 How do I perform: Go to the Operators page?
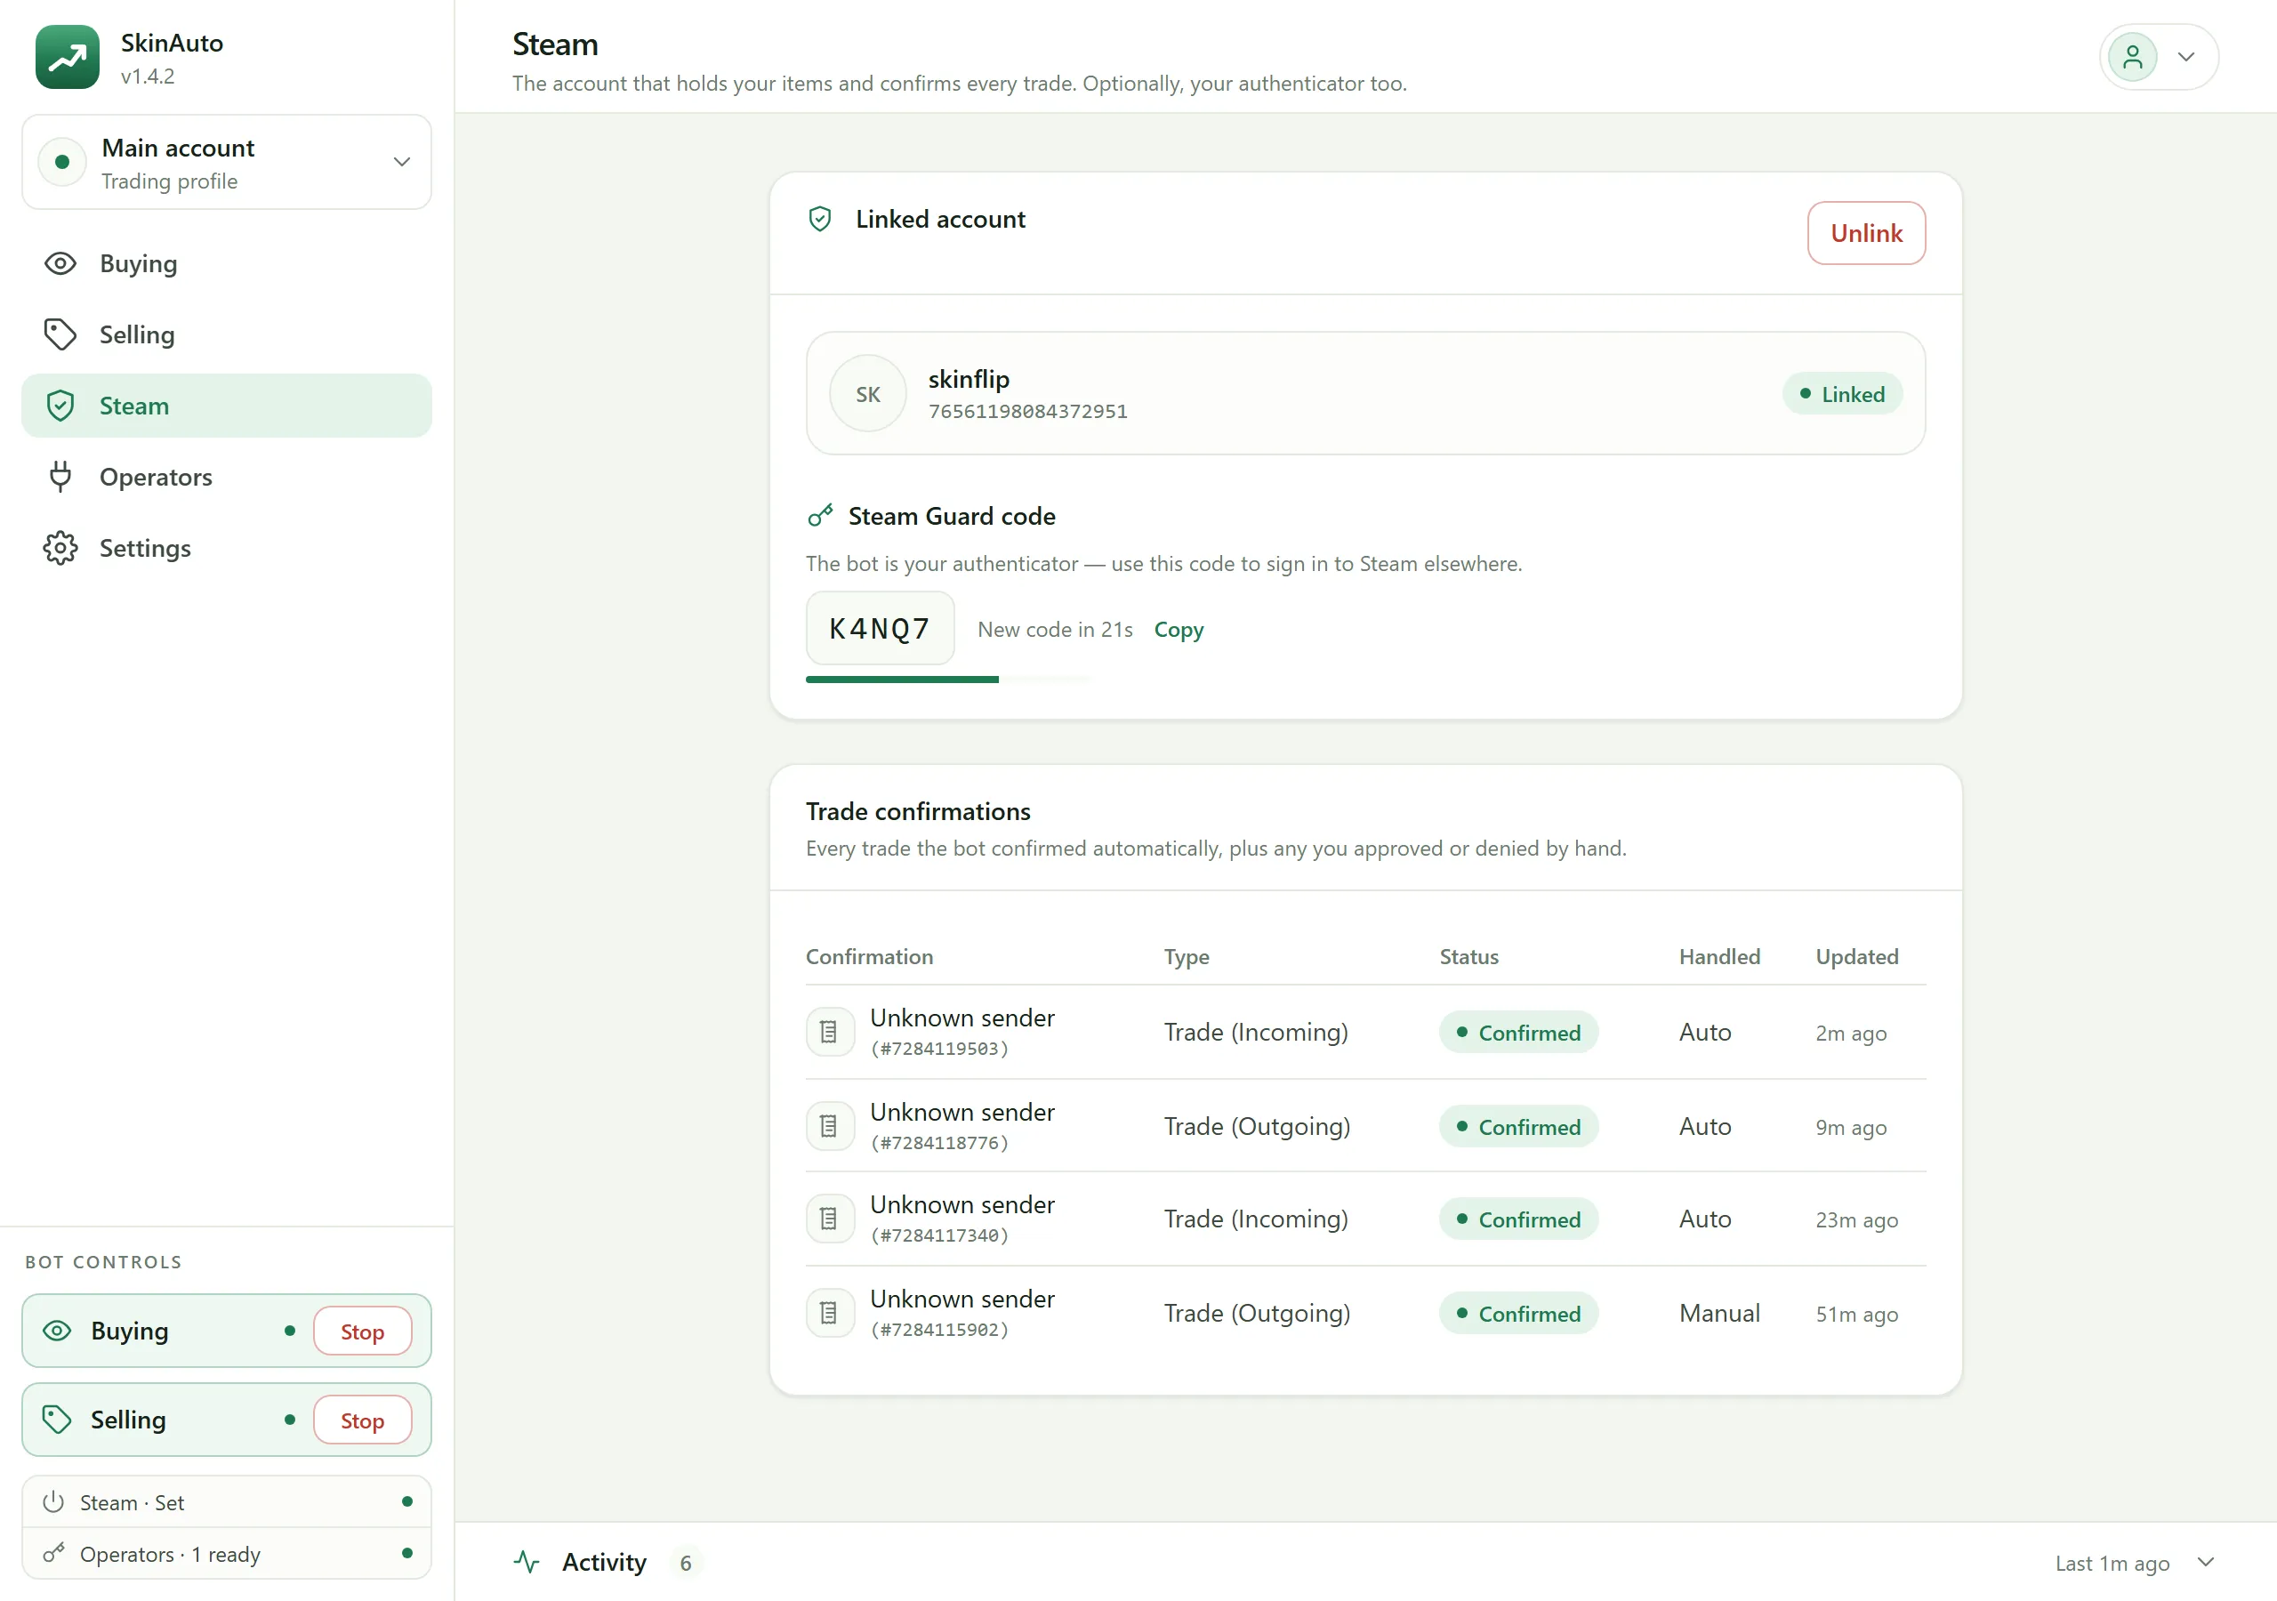227,477
